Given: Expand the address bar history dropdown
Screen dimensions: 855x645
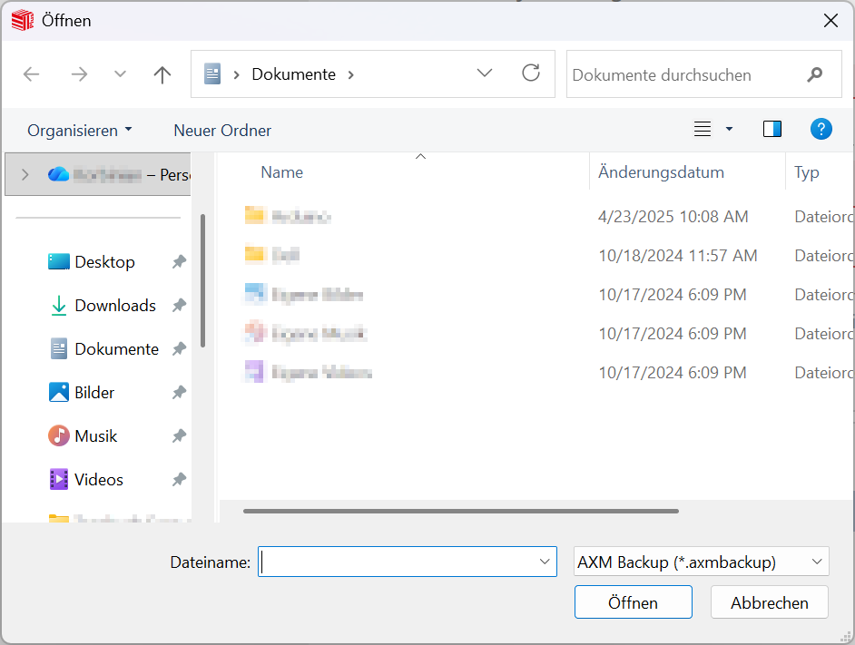Looking at the screenshot, I should click(485, 73).
